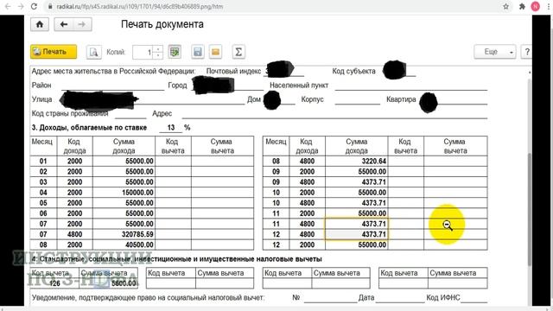Screen dimensions: 553x311
Task: Navigate forward with 1C right arrow
Action: pos(82,24)
